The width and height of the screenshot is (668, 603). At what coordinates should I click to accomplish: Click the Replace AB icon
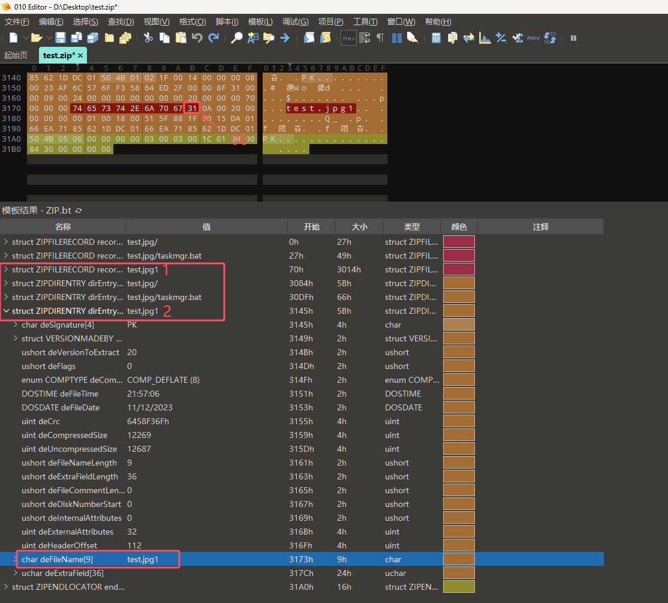click(253, 38)
